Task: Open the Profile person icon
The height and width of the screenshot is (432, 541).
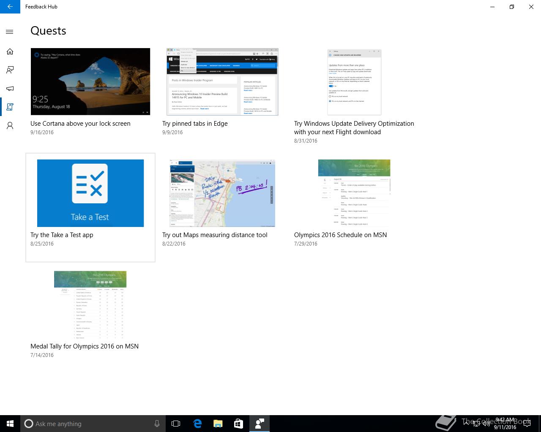Action: pyautogui.click(x=10, y=126)
